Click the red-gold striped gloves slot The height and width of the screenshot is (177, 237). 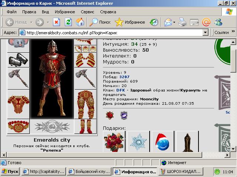click(86, 60)
